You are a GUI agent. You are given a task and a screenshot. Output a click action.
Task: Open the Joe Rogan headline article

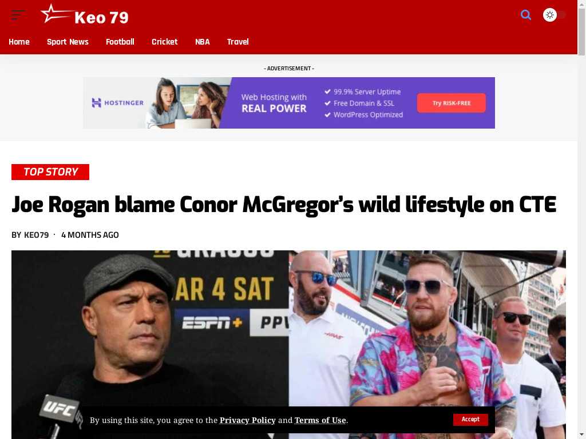tap(284, 205)
